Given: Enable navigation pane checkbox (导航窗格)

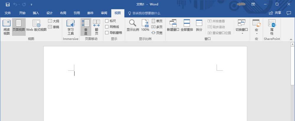Looking at the screenshot, I should (107, 33).
